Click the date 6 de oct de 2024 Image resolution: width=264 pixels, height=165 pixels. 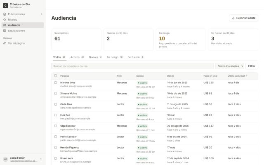[x=177, y=137]
